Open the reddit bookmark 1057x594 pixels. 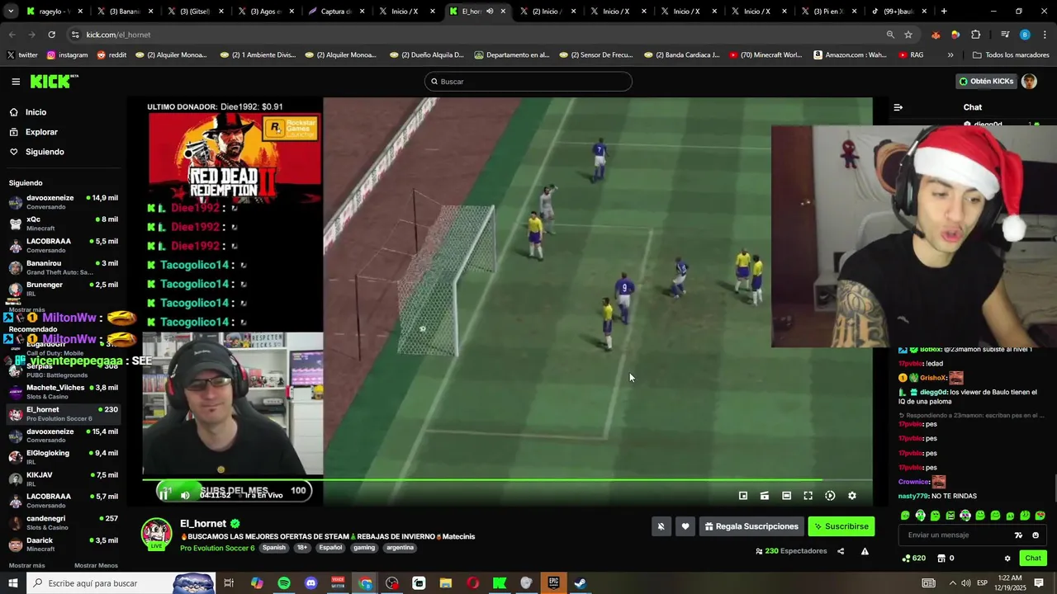pyautogui.click(x=111, y=55)
